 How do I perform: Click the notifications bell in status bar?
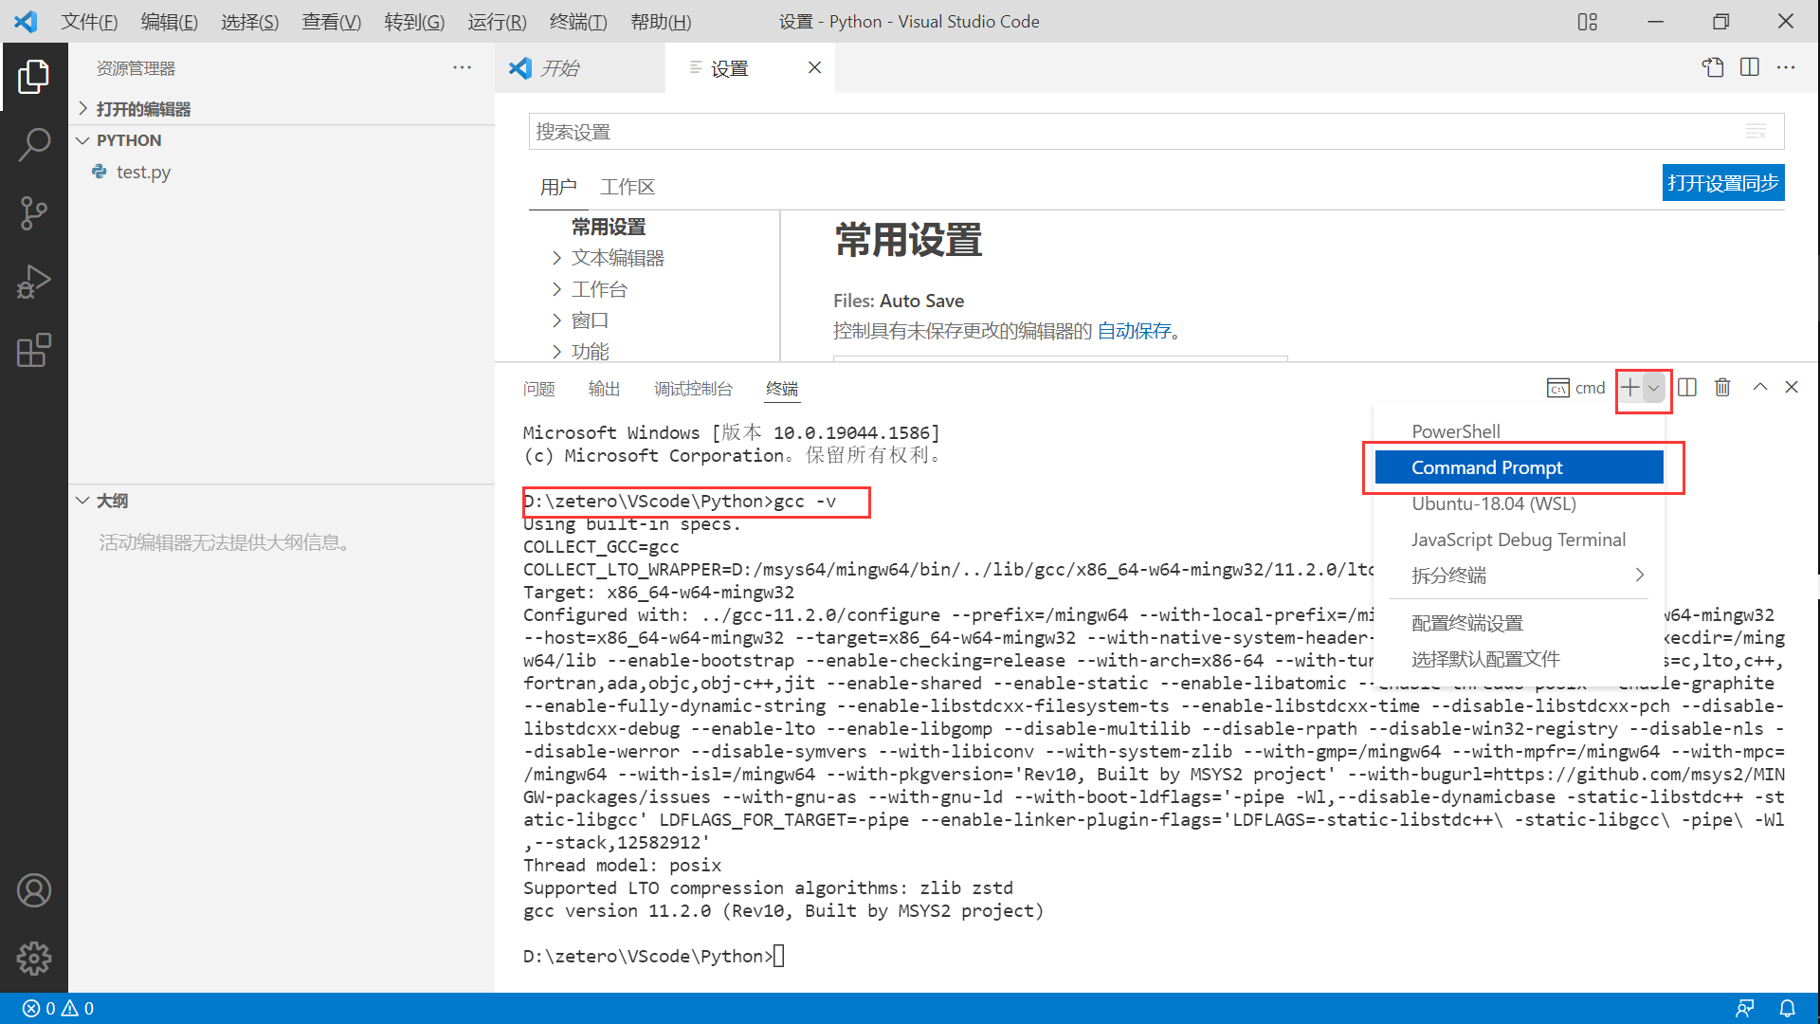[1787, 1008]
